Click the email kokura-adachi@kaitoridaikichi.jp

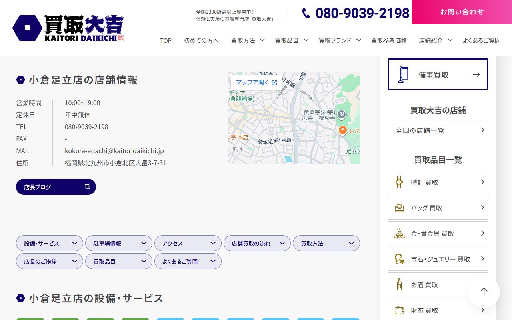114,151
